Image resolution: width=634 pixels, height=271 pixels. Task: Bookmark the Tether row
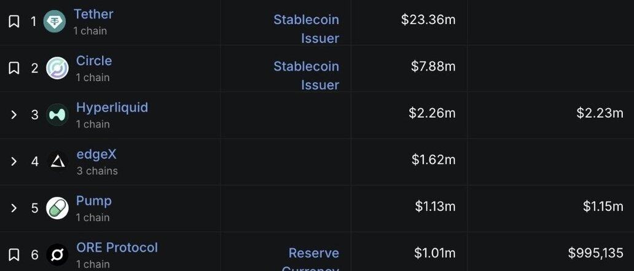click(14, 22)
